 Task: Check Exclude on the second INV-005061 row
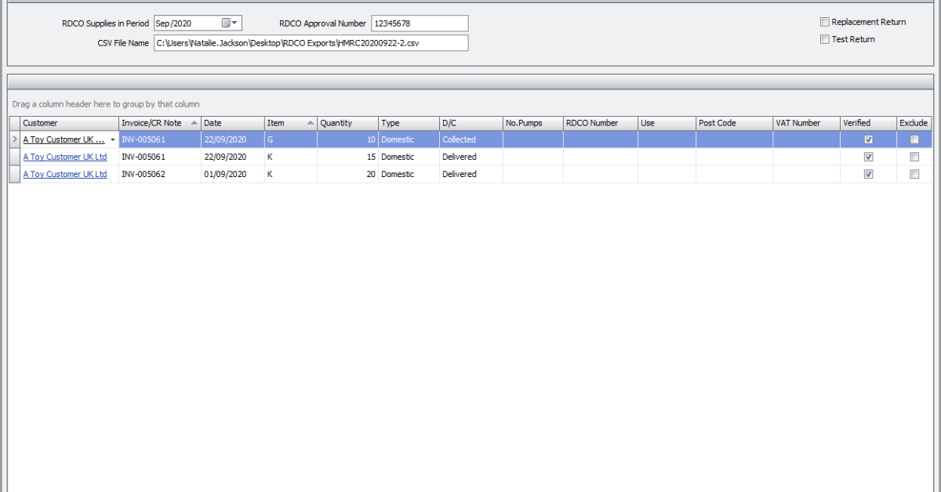914,157
